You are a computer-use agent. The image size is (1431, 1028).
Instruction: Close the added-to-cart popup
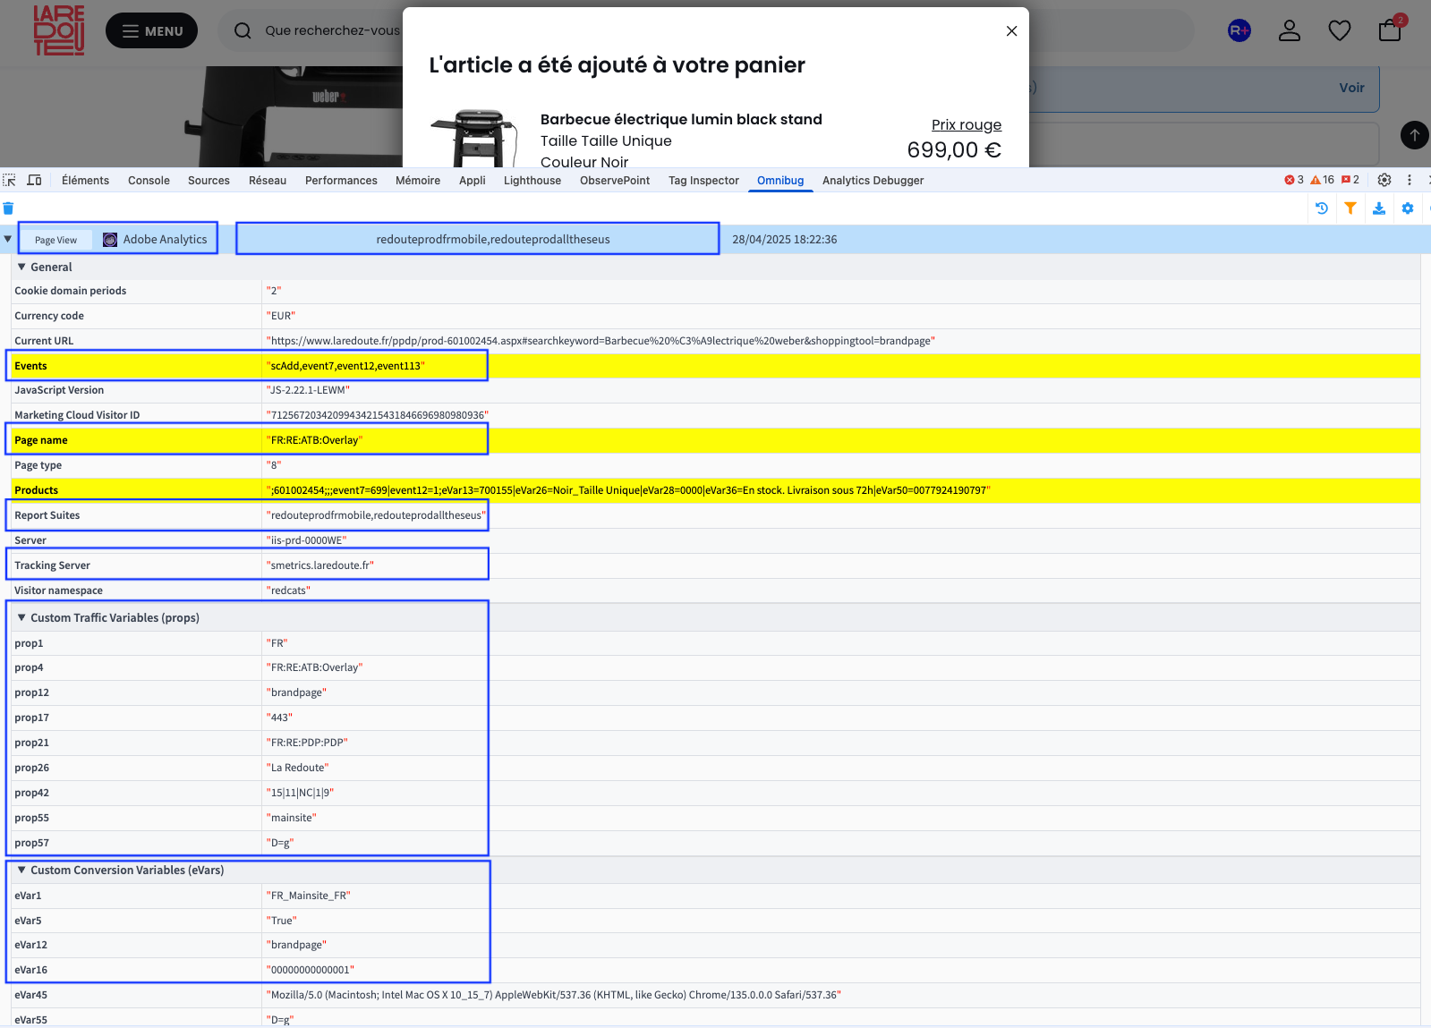coord(1011,31)
